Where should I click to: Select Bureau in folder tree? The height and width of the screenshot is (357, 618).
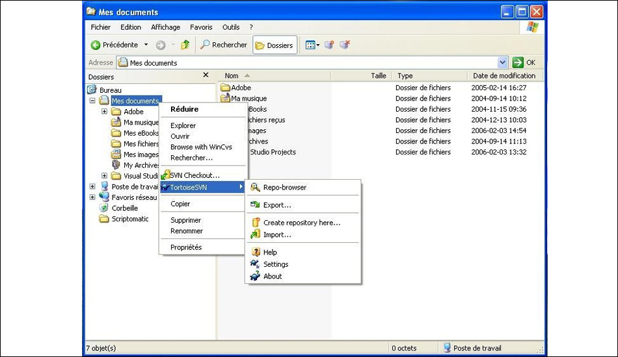click(111, 90)
